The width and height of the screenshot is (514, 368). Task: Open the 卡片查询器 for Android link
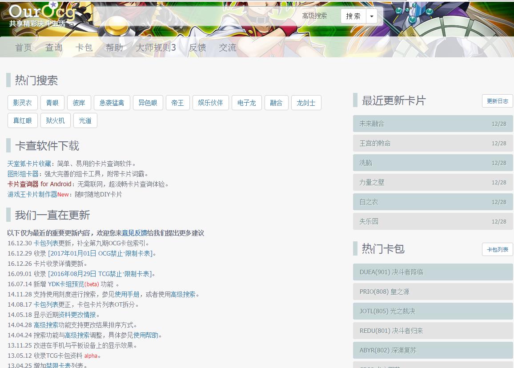pos(39,184)
